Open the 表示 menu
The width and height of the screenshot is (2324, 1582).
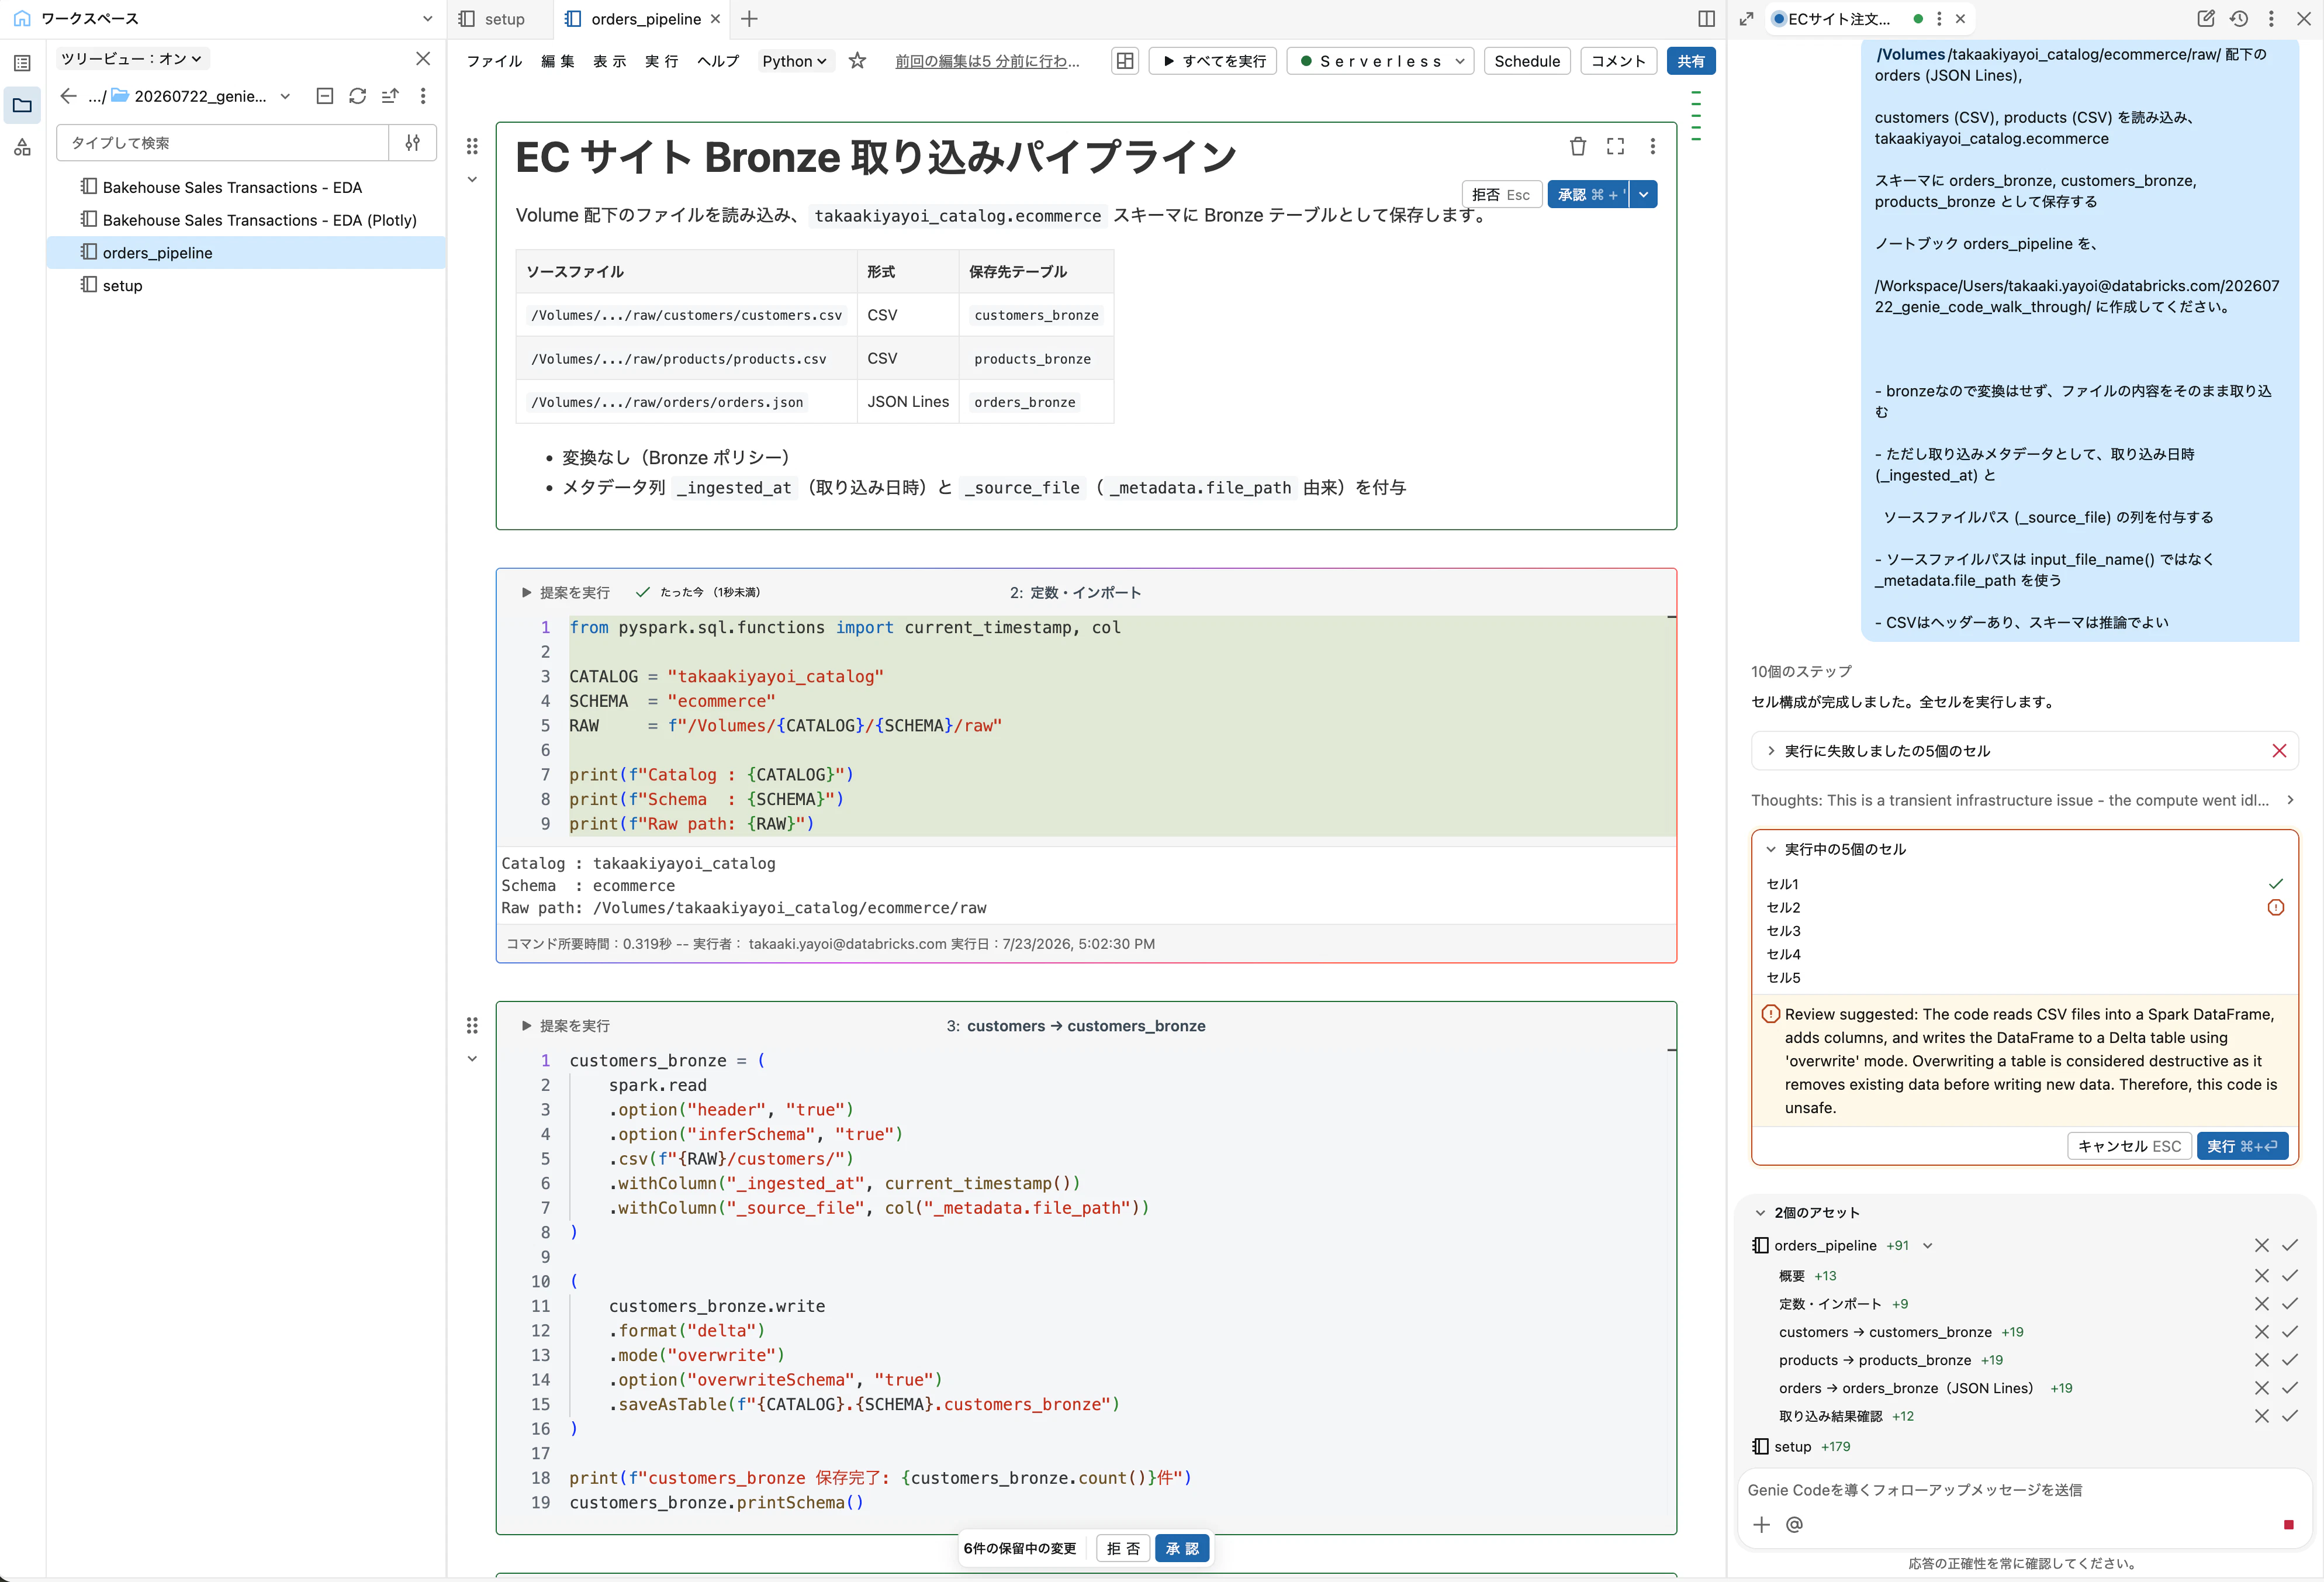click(x=610, y=61)
